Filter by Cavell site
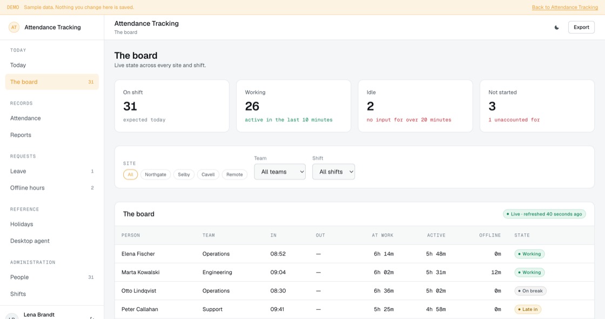This screenshot has height=319, width=605. [208, 174]
